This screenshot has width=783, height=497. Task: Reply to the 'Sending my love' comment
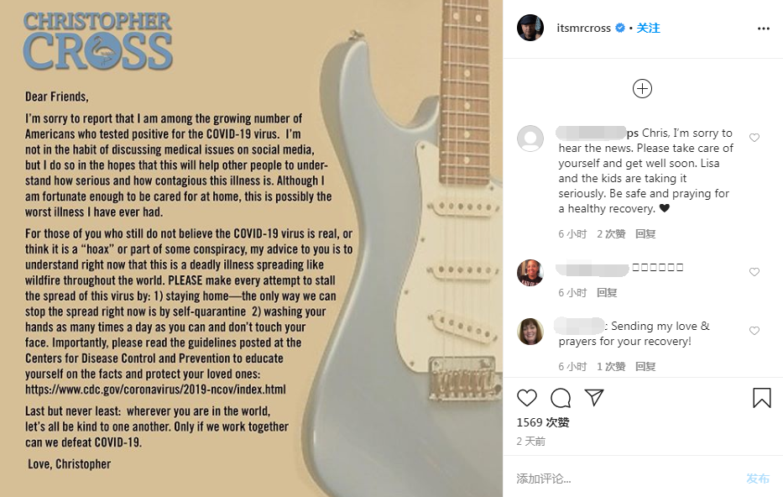[645, 367]
